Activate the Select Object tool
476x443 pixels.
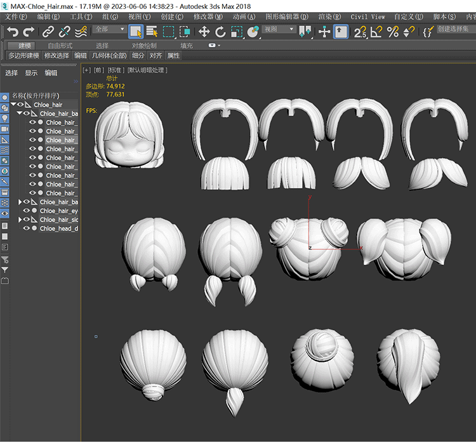(x=136, y=31)
